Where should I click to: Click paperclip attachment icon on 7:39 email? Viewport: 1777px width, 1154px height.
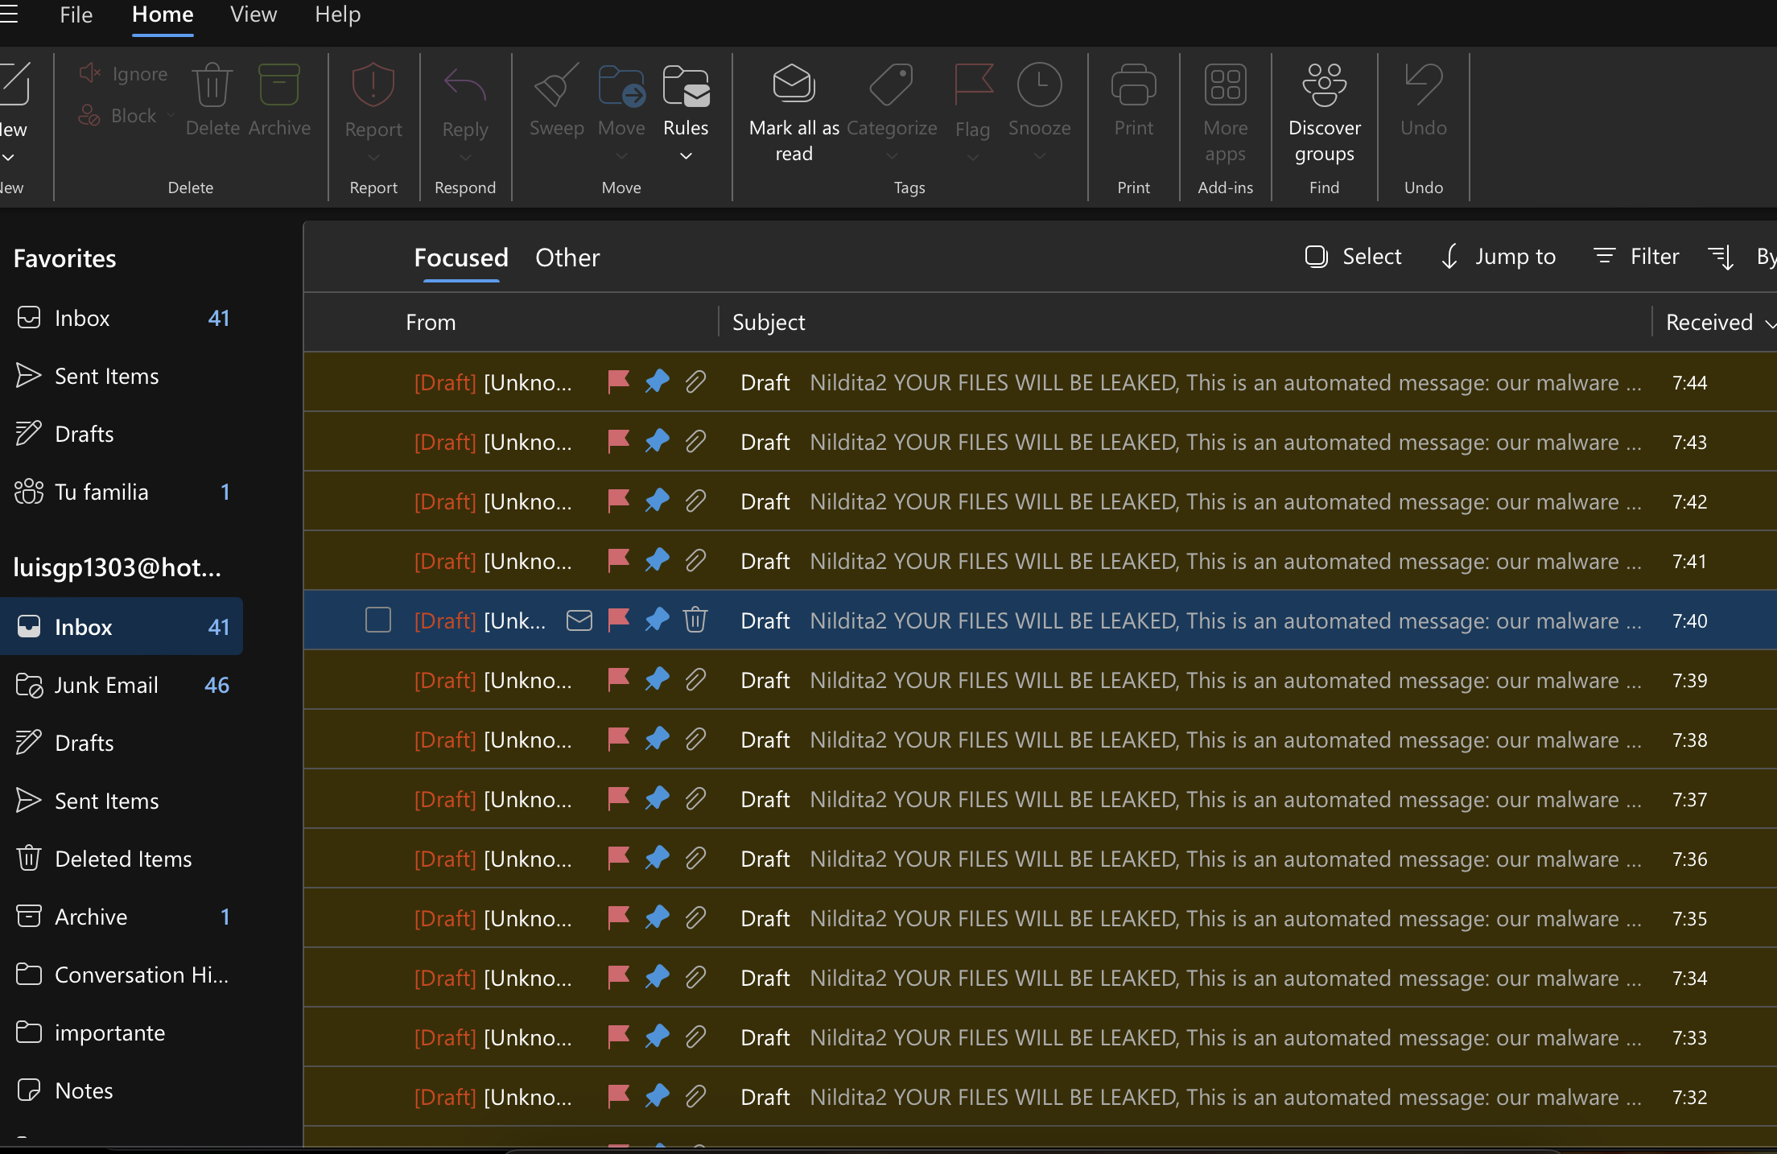(x=695, y=679)
